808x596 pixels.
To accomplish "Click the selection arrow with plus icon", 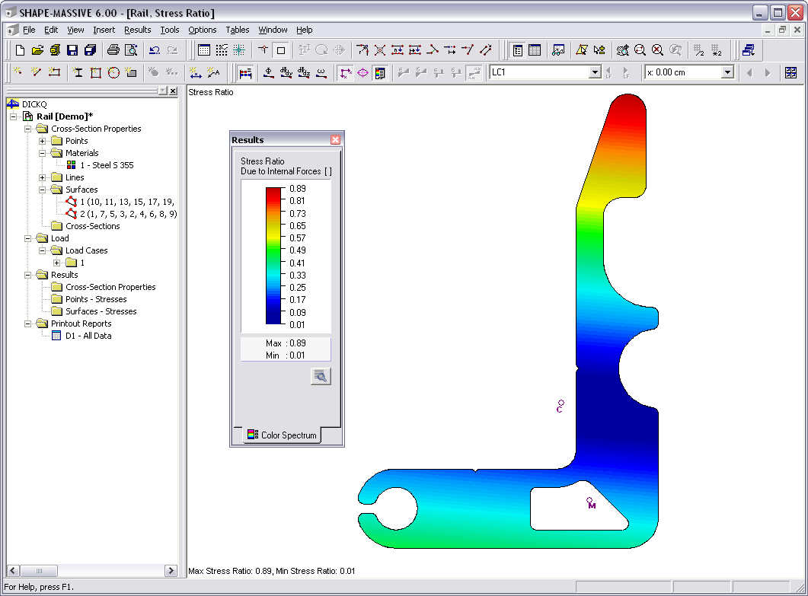I will click(599, 50).
